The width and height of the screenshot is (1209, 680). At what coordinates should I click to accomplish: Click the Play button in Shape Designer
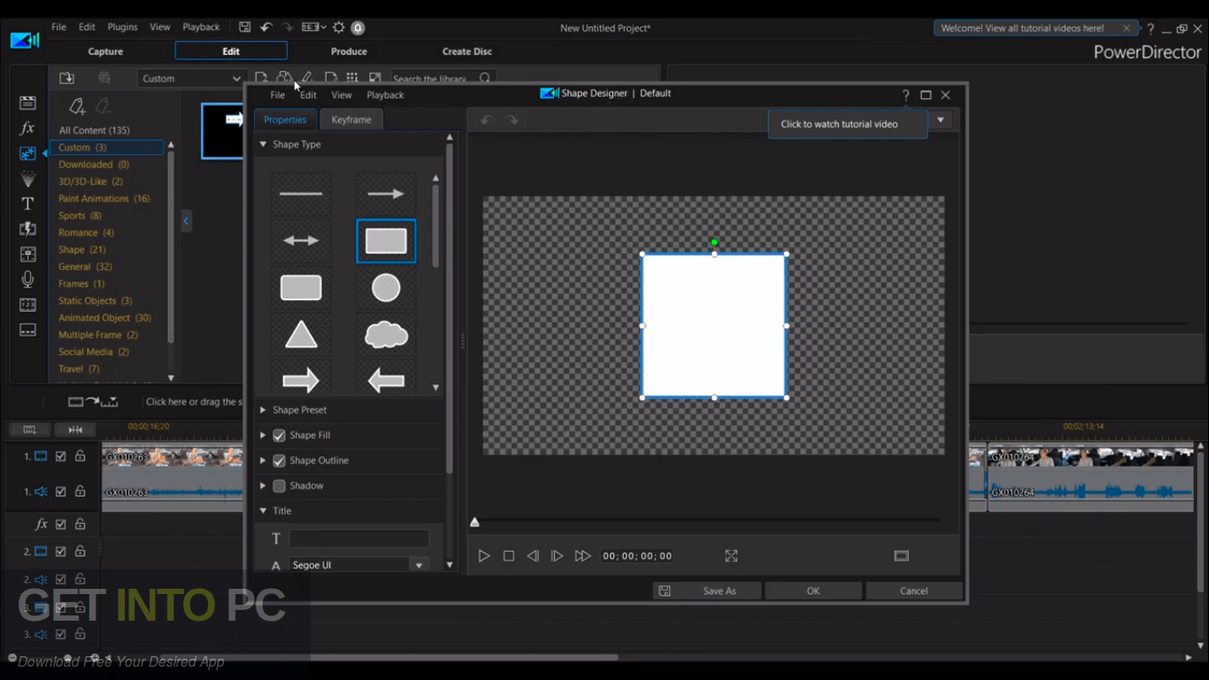click(x=484, y=556)
